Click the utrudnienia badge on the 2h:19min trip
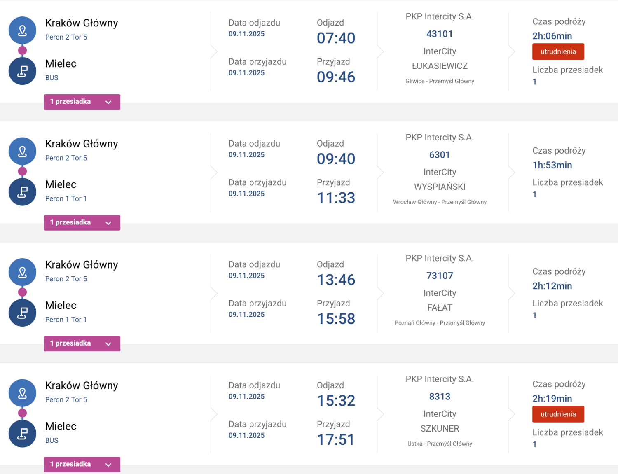 558,414
